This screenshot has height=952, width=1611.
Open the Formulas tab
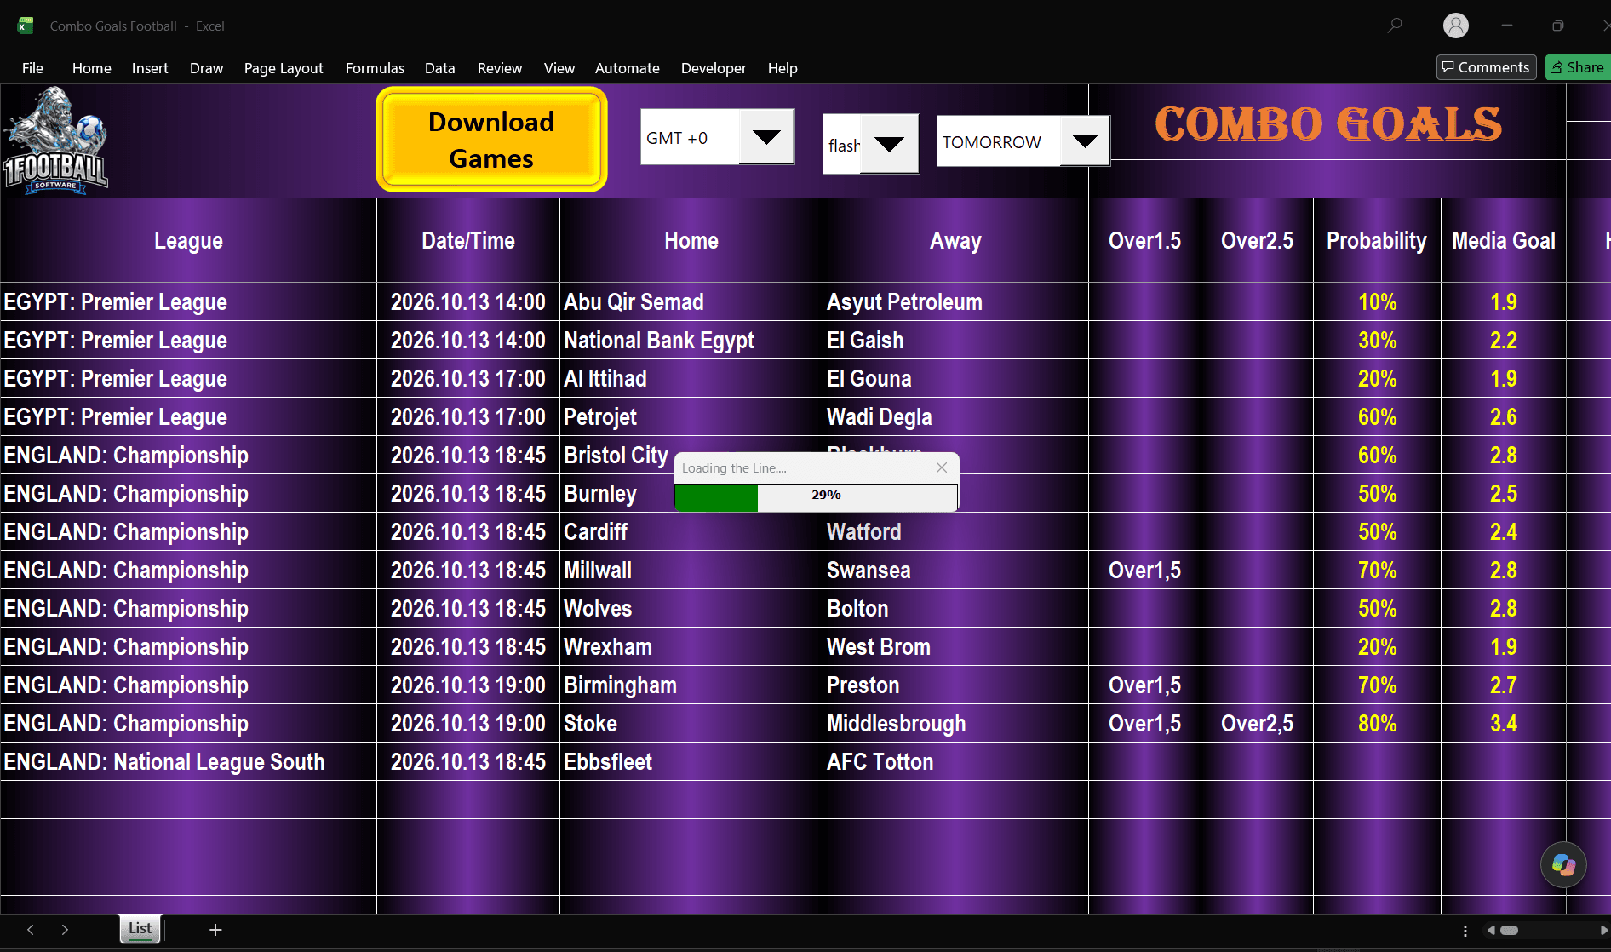point(375,68)
